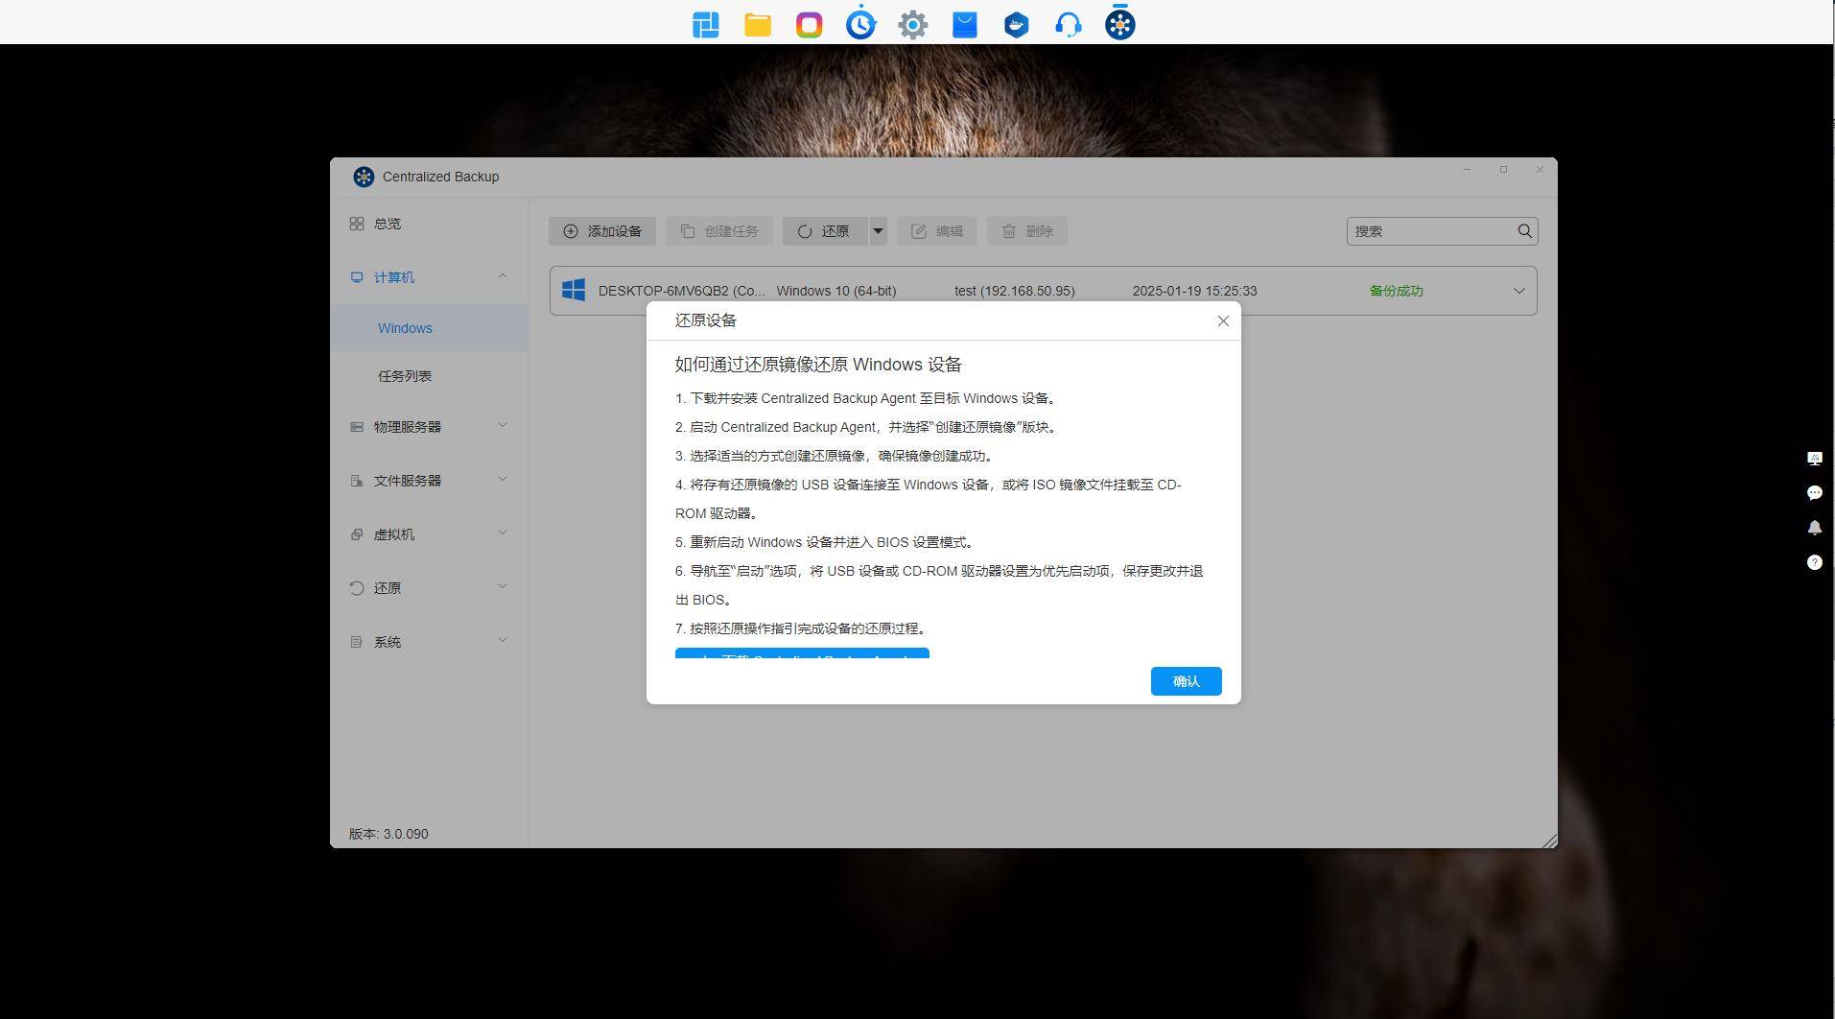Click the search magnifier icon
The width and height of the screenshot is (1835, 1019).
[x=1524, y=231]
